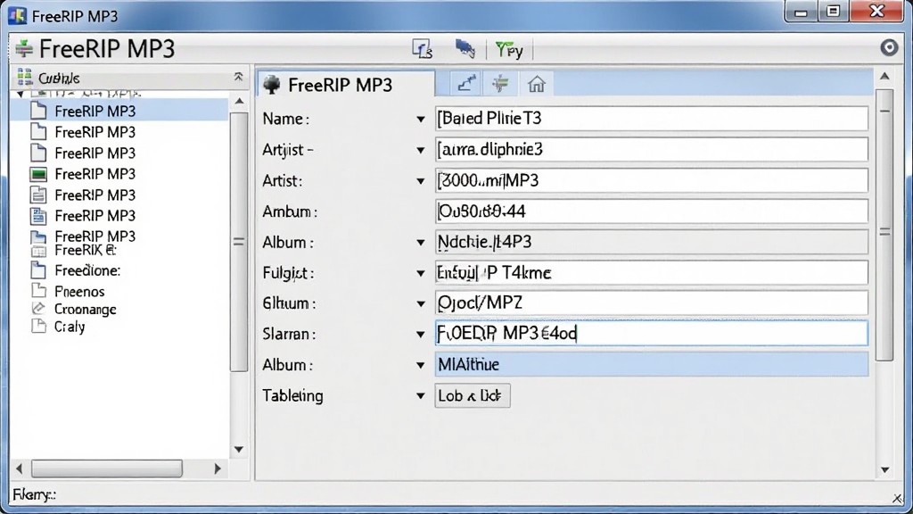The height and width of the screenshot is (514, 913).
Task: Open the Artist field dropdown arrow
Action: [421, 180]
